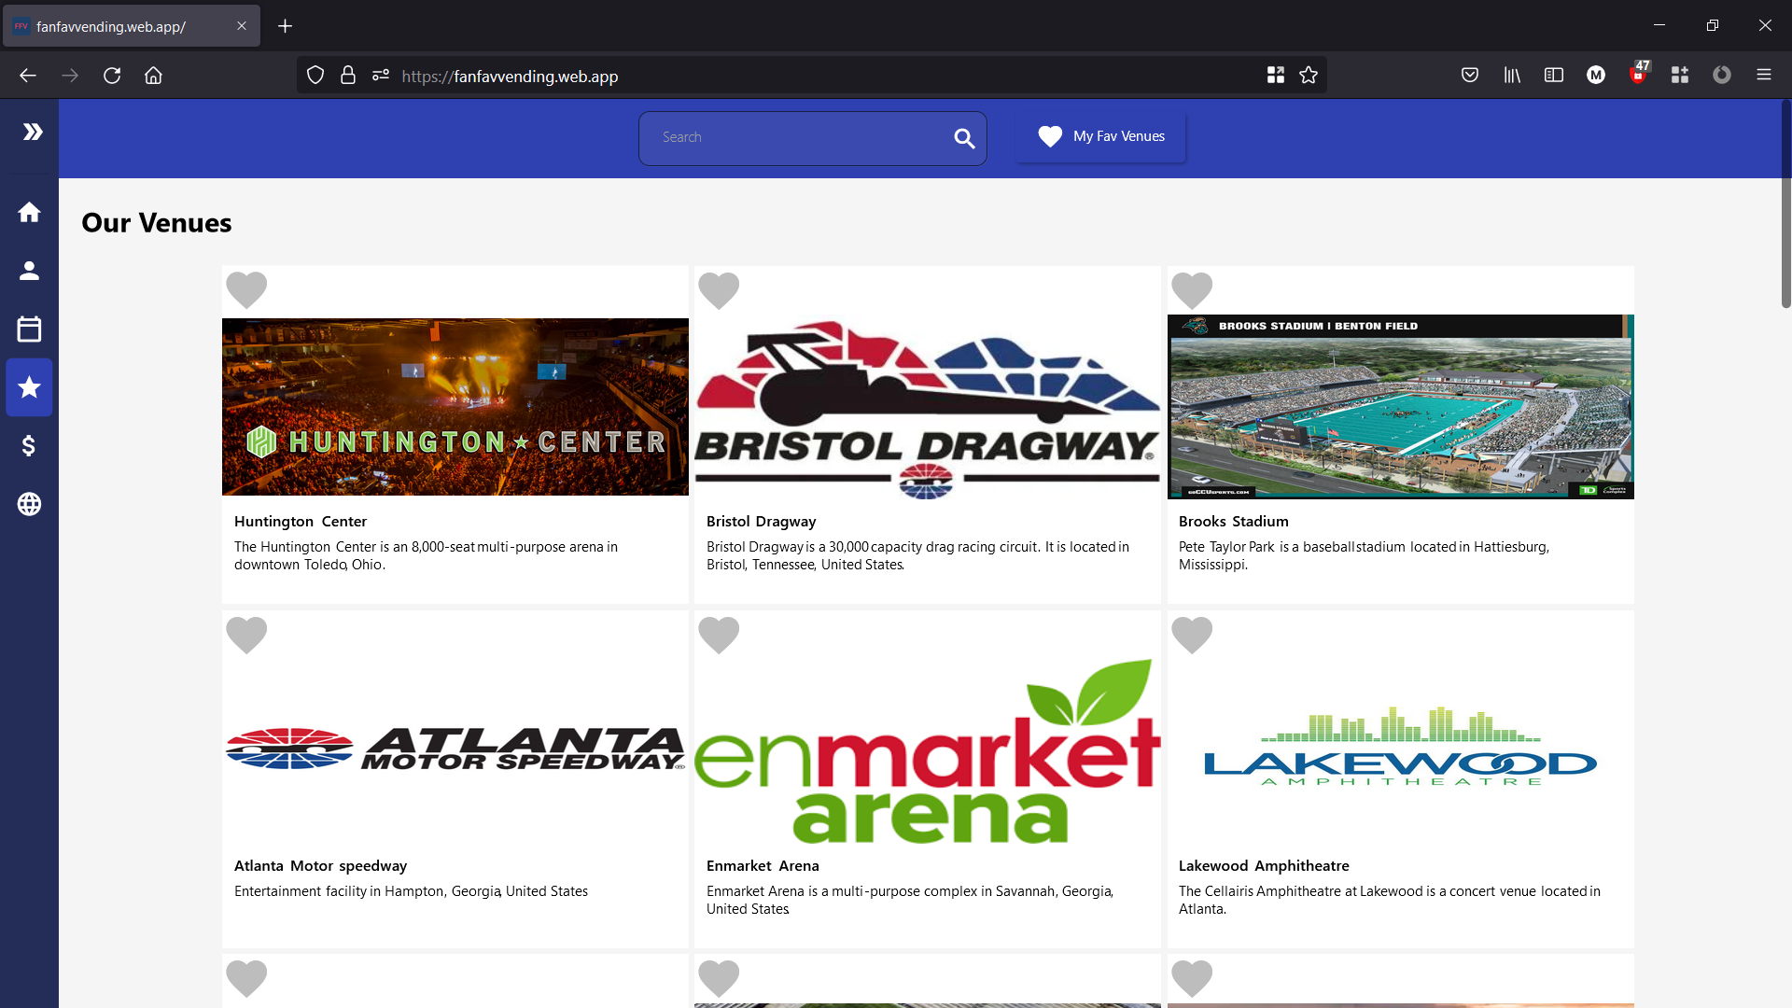Toggle heart on venue card below Atlanta Motor speedway

246,979
